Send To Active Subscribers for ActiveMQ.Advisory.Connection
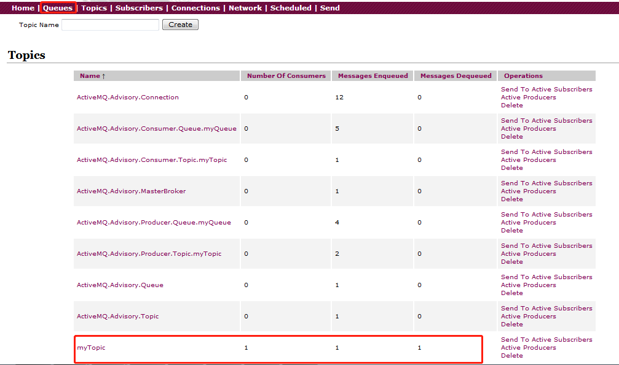This screenshot has width=619, height=365. (x=546, y=90)
